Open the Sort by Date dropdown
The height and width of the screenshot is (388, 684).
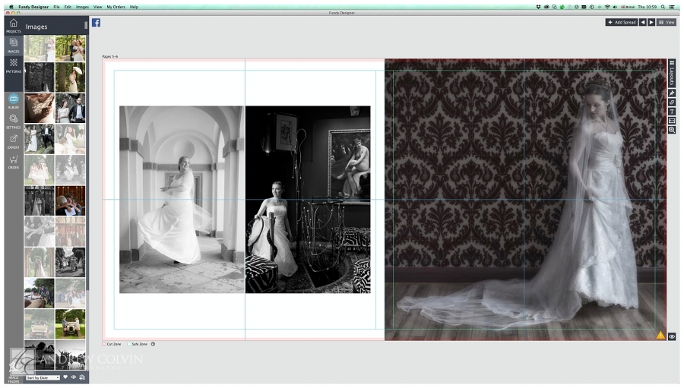tap(43, 377)
